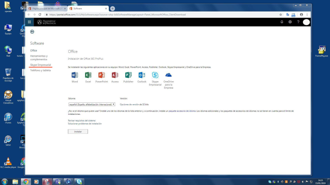Switch to the Software browser tab
330x185 pixels.
click(88, 9)
